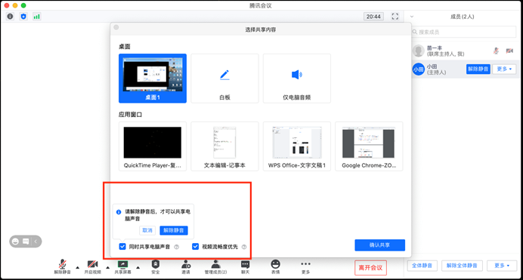Collapse floating bar with left chevron

36,242
